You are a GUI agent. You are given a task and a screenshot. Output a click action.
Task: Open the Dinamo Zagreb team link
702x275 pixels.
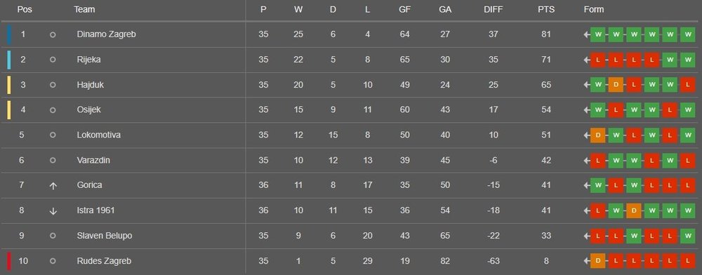106,34
